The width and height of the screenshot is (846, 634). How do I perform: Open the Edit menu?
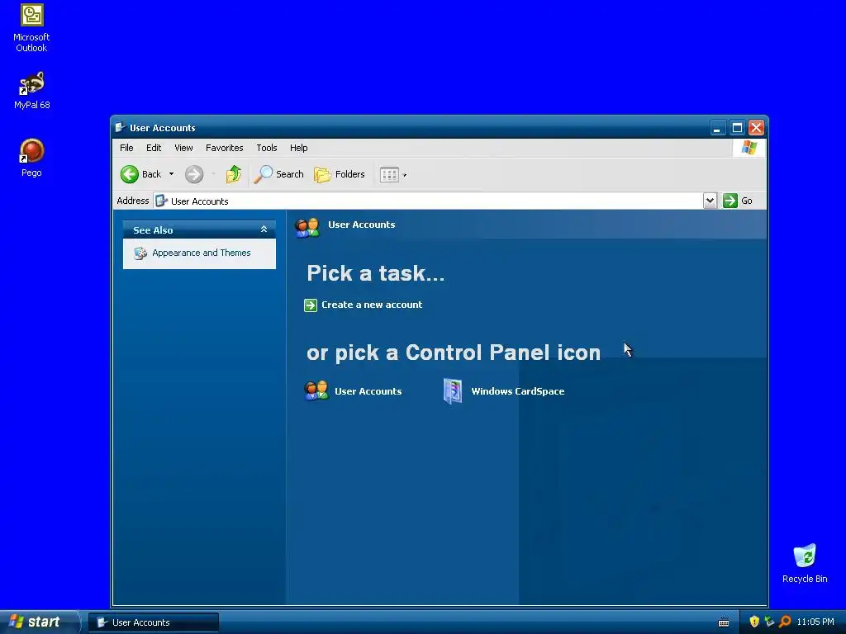point(153,148)
